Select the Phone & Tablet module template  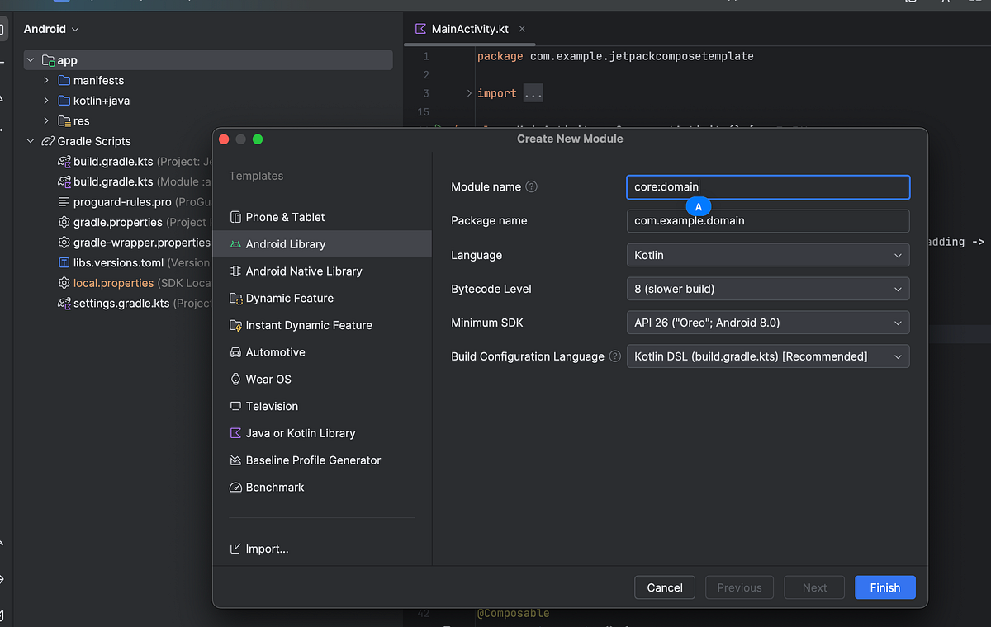(x=284, y=217)
